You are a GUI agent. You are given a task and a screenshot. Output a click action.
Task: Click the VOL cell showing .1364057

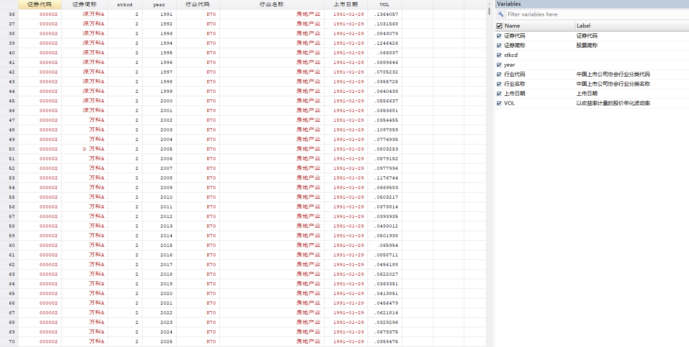pyautogui.click(x=384, y=14)
